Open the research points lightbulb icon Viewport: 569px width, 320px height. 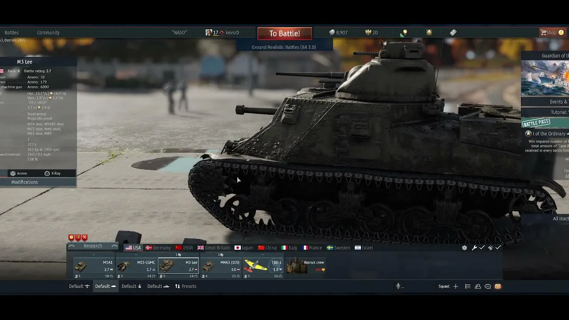pyautogui.click(x=404, y=32)
